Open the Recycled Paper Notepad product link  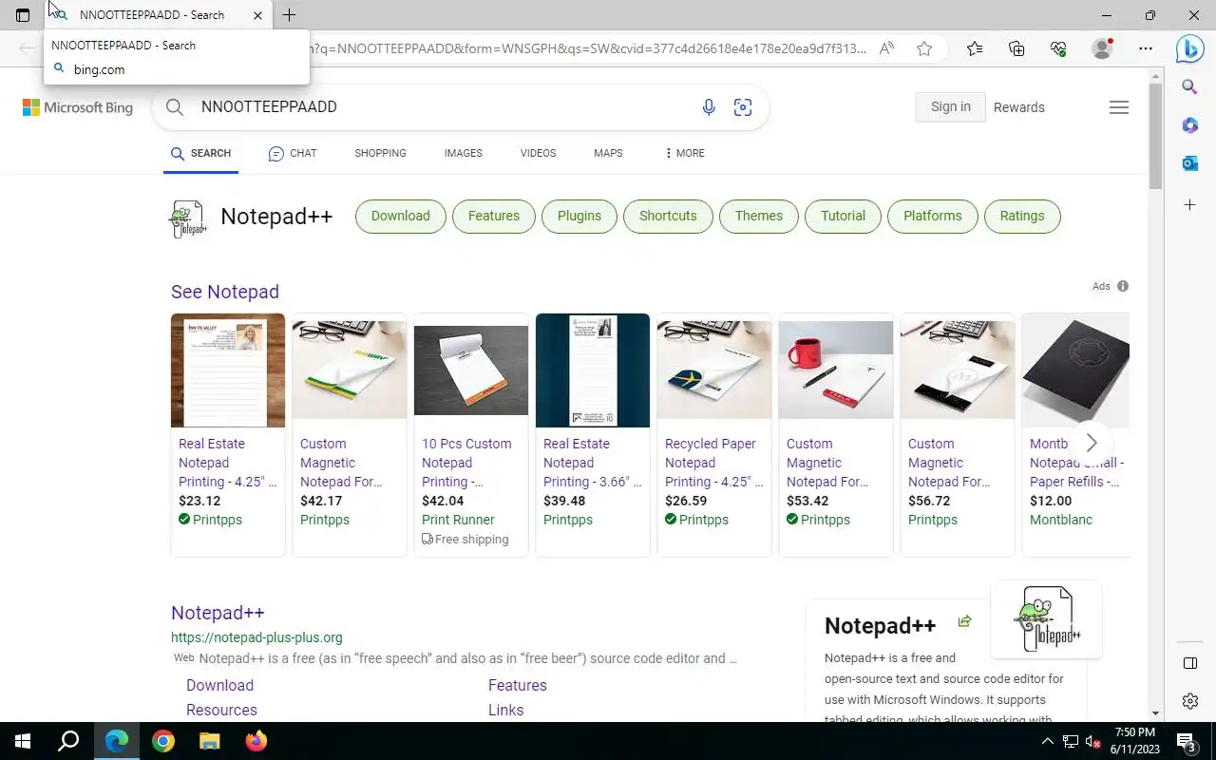click(713, 463)
